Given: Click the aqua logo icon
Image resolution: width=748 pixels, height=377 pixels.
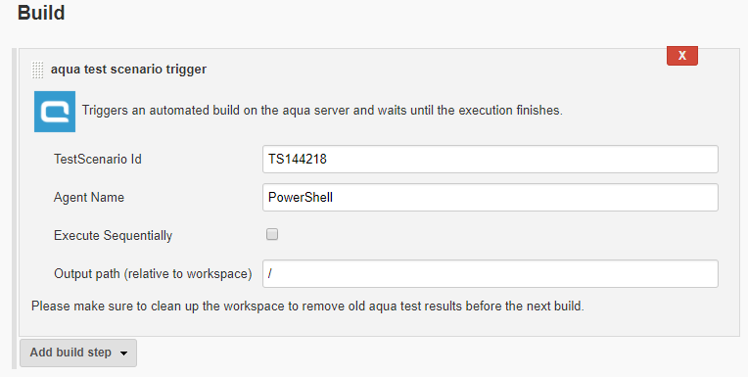Looking at the screenshot, I should pyautogui.click(x=55, y=112).
